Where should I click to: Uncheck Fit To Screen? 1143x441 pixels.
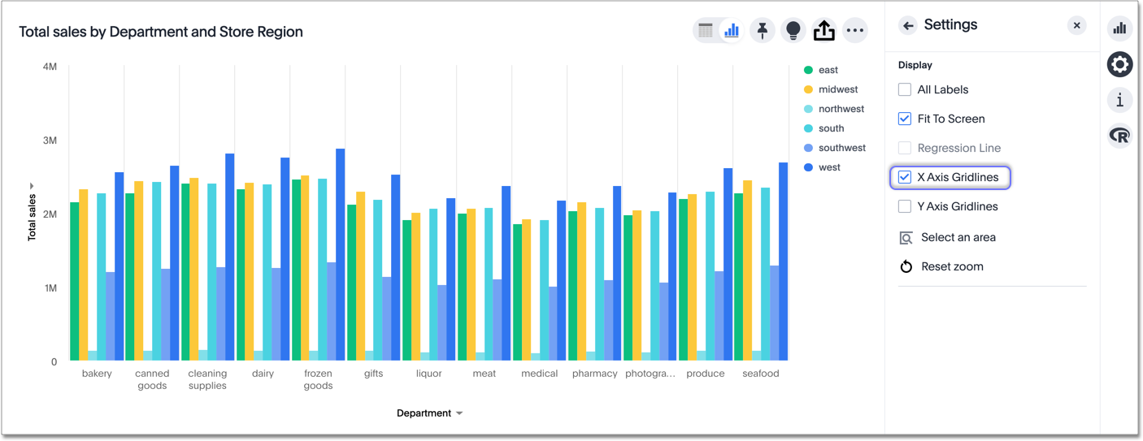coord(905,119)
